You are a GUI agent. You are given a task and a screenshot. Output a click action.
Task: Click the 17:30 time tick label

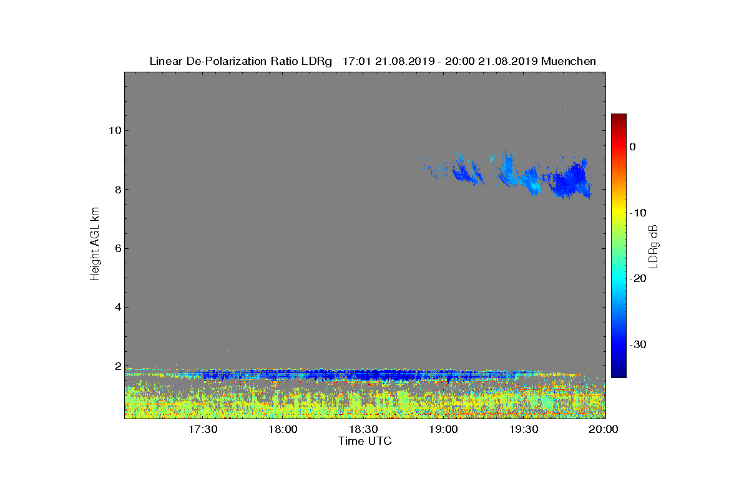point(203,429)
